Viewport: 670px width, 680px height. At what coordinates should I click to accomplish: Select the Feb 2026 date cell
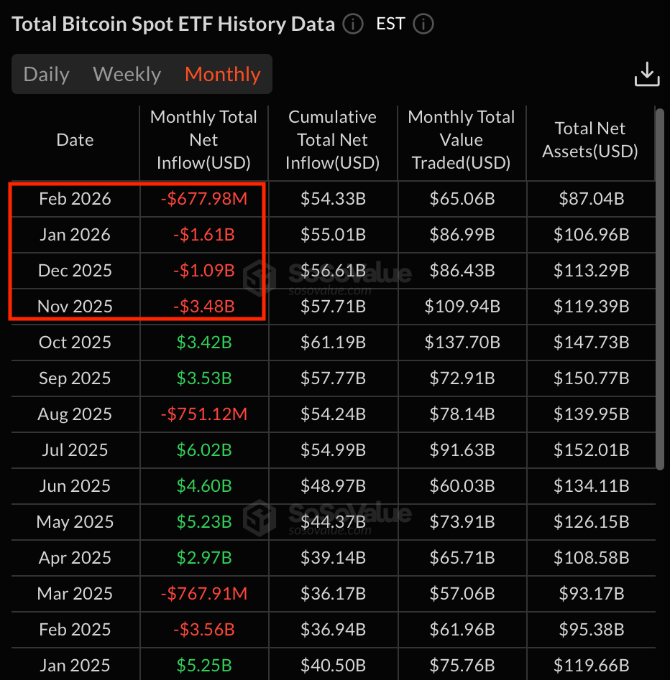click(x=75, y=199)
